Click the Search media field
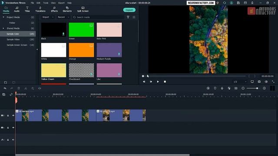Viewport: 278px width, 156px height. [x=99, y=17]
